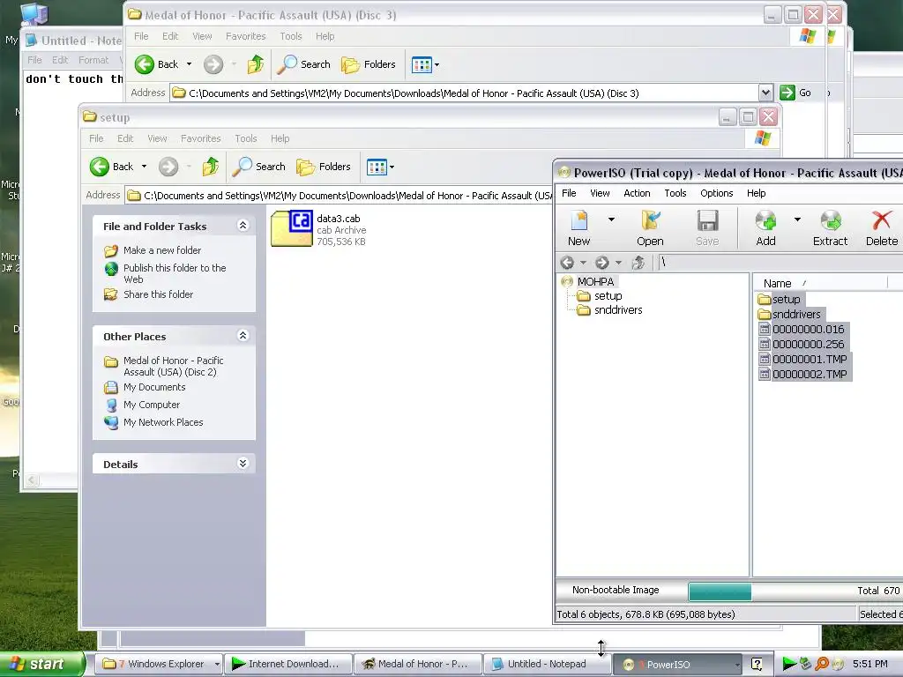Select the 00000001.TMP file in PowerISO
This screenshot has height=677, width=903.
(x=804, y=360)
